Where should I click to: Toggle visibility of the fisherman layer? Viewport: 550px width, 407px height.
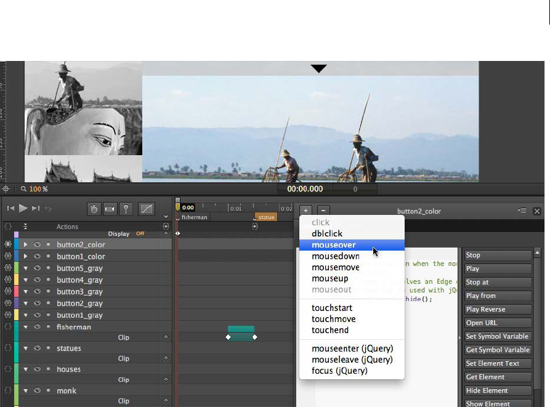pos(37,327)
